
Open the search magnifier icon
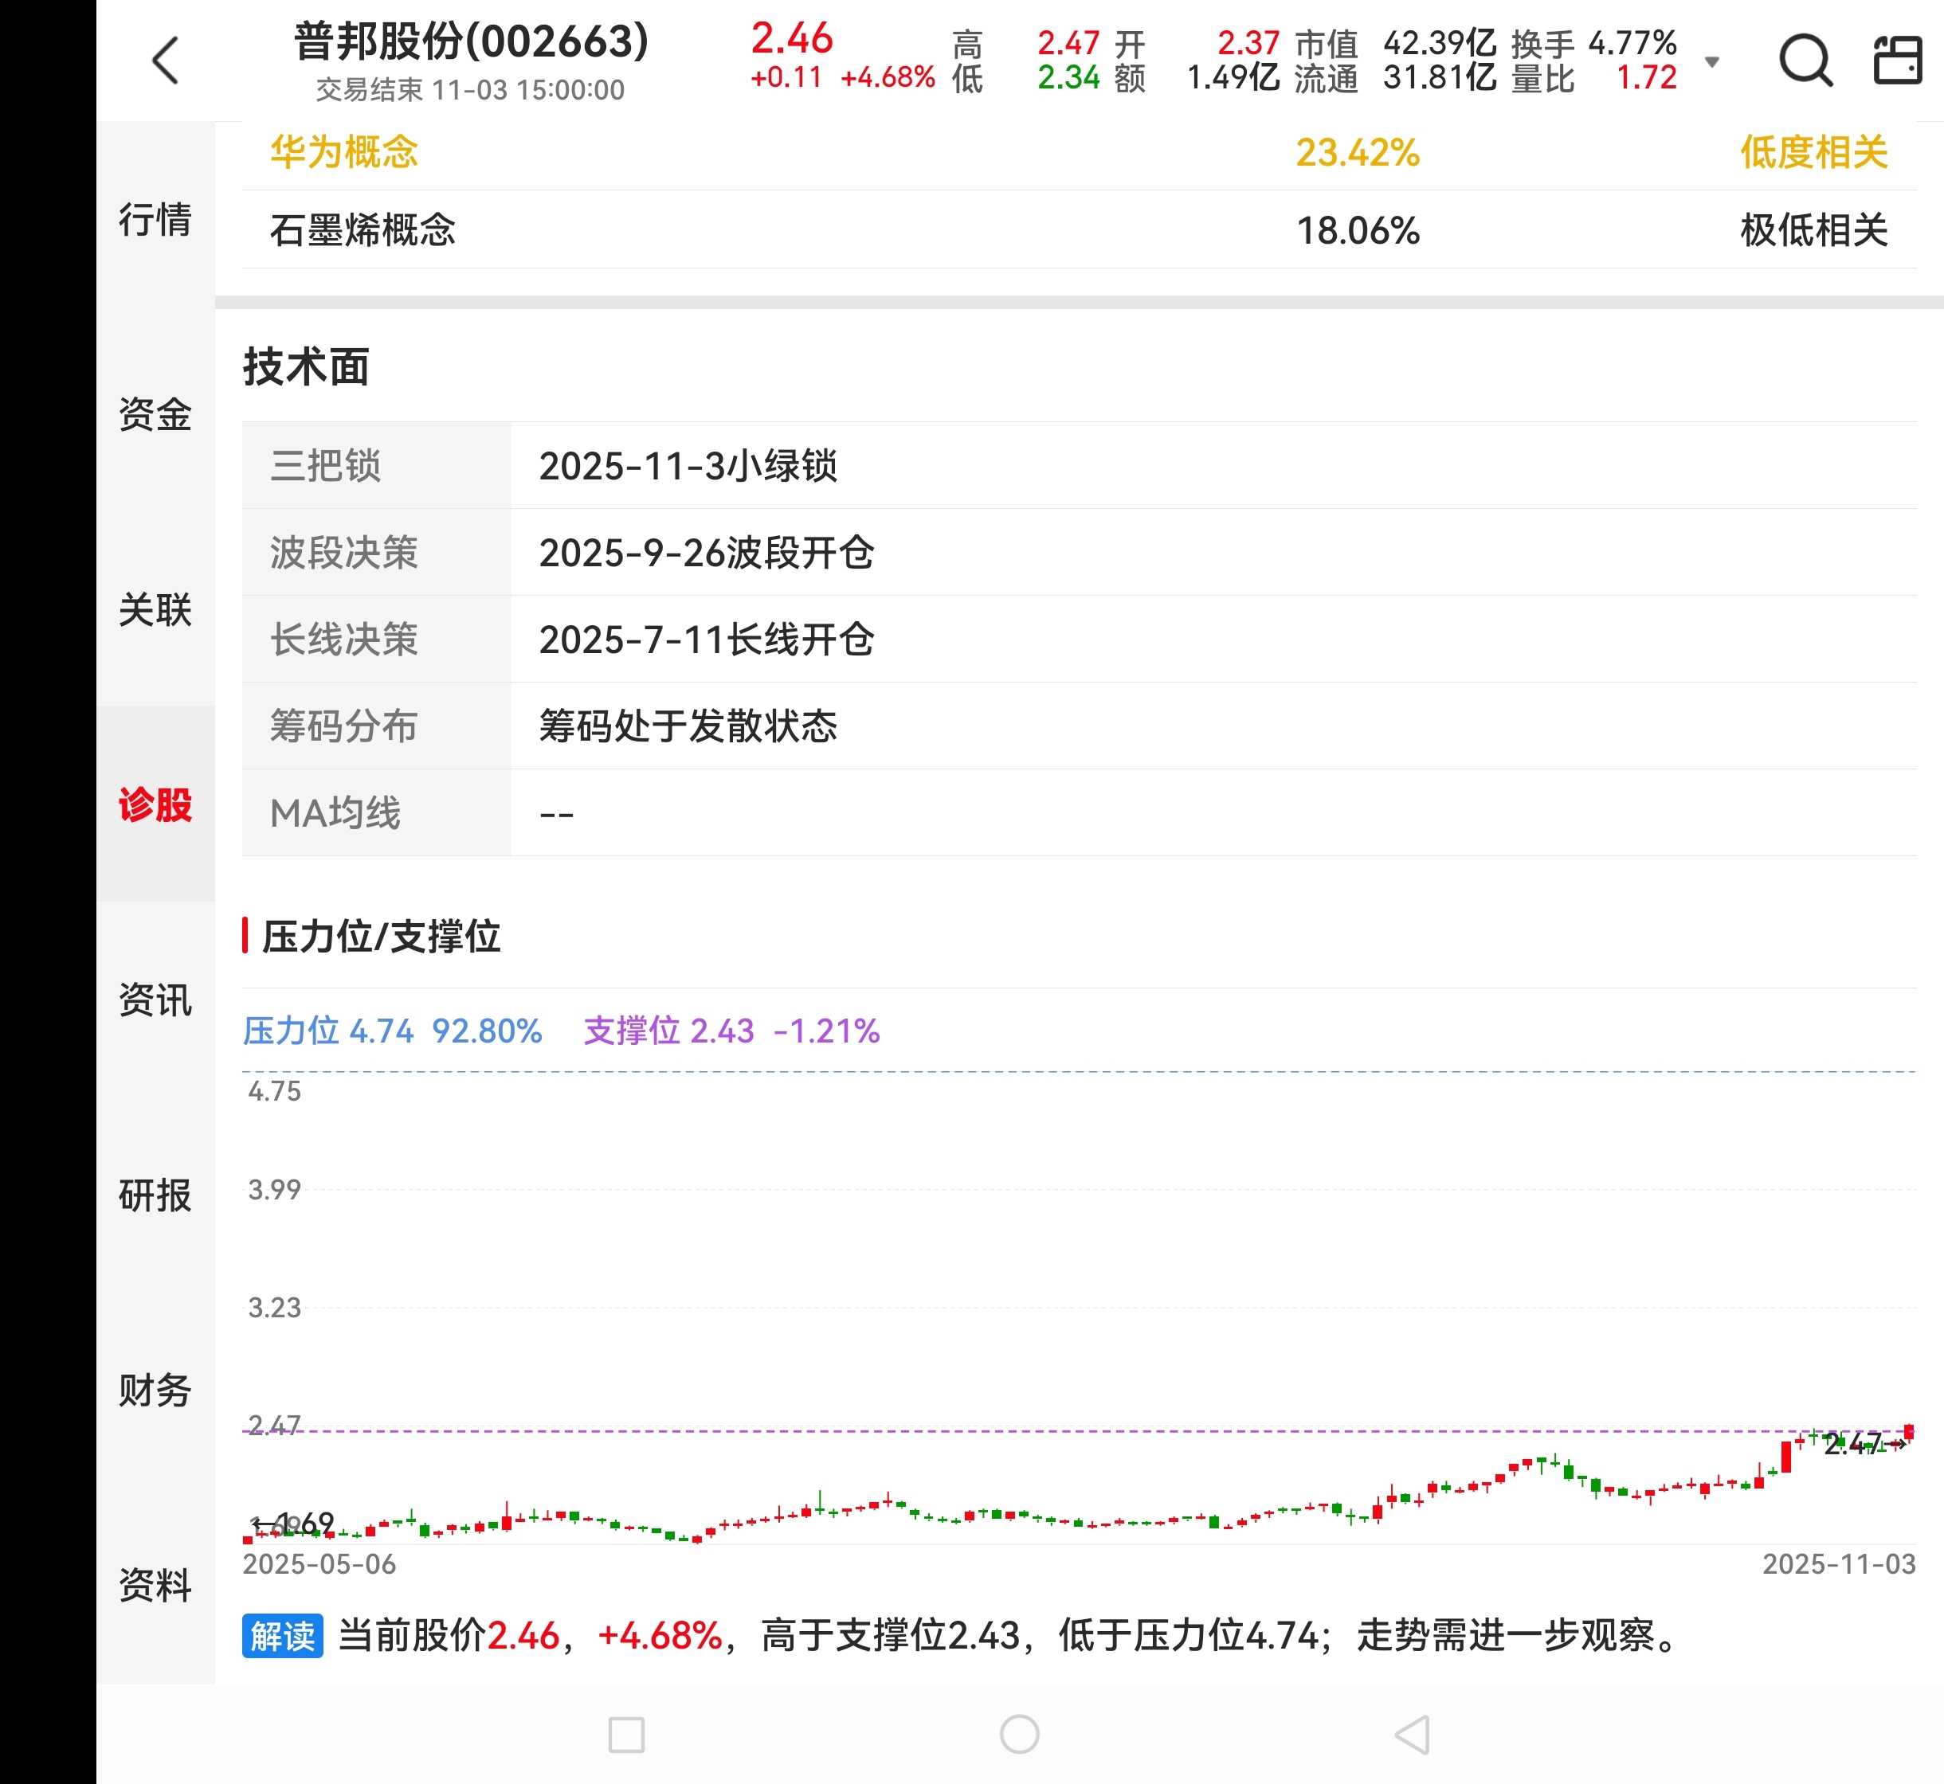1805,60
